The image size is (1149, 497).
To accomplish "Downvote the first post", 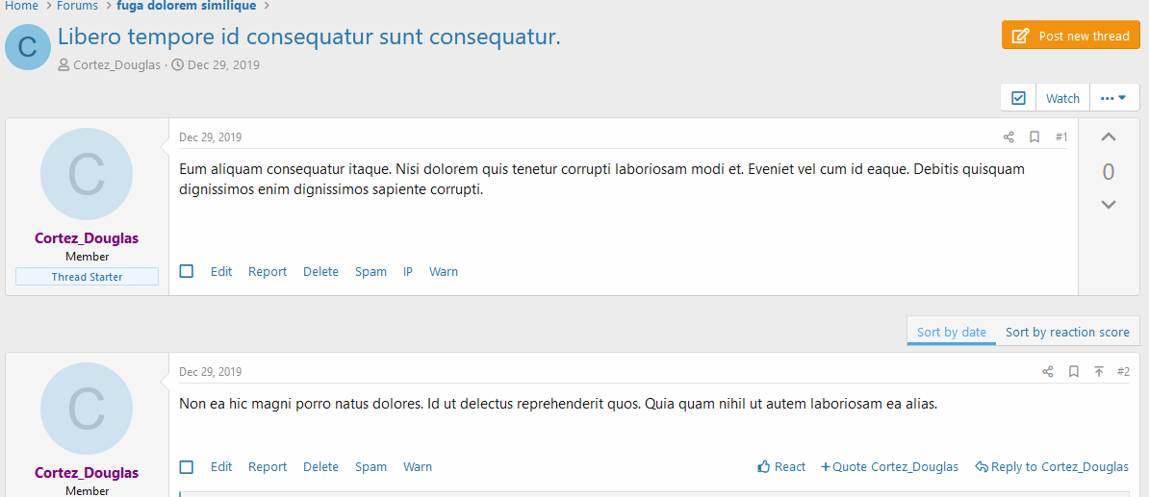I will pyautogui.click(x=1109, y=205).
